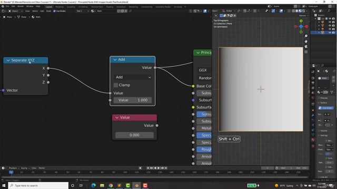Jump to the timeline end frame
Image resolution: width=337 pixels, height=189 pixels.
click(x=166, y=168)
